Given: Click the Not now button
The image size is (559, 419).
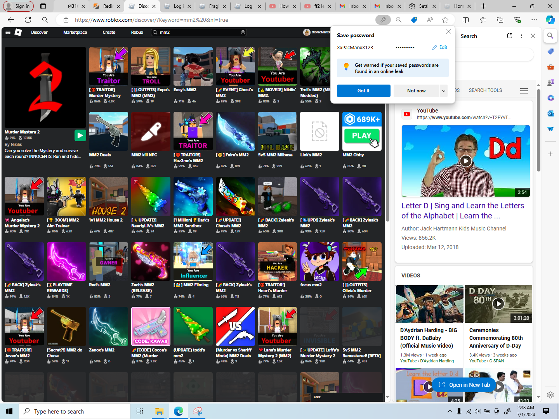Looking at the screenshot, I should (x=417, y=91).
